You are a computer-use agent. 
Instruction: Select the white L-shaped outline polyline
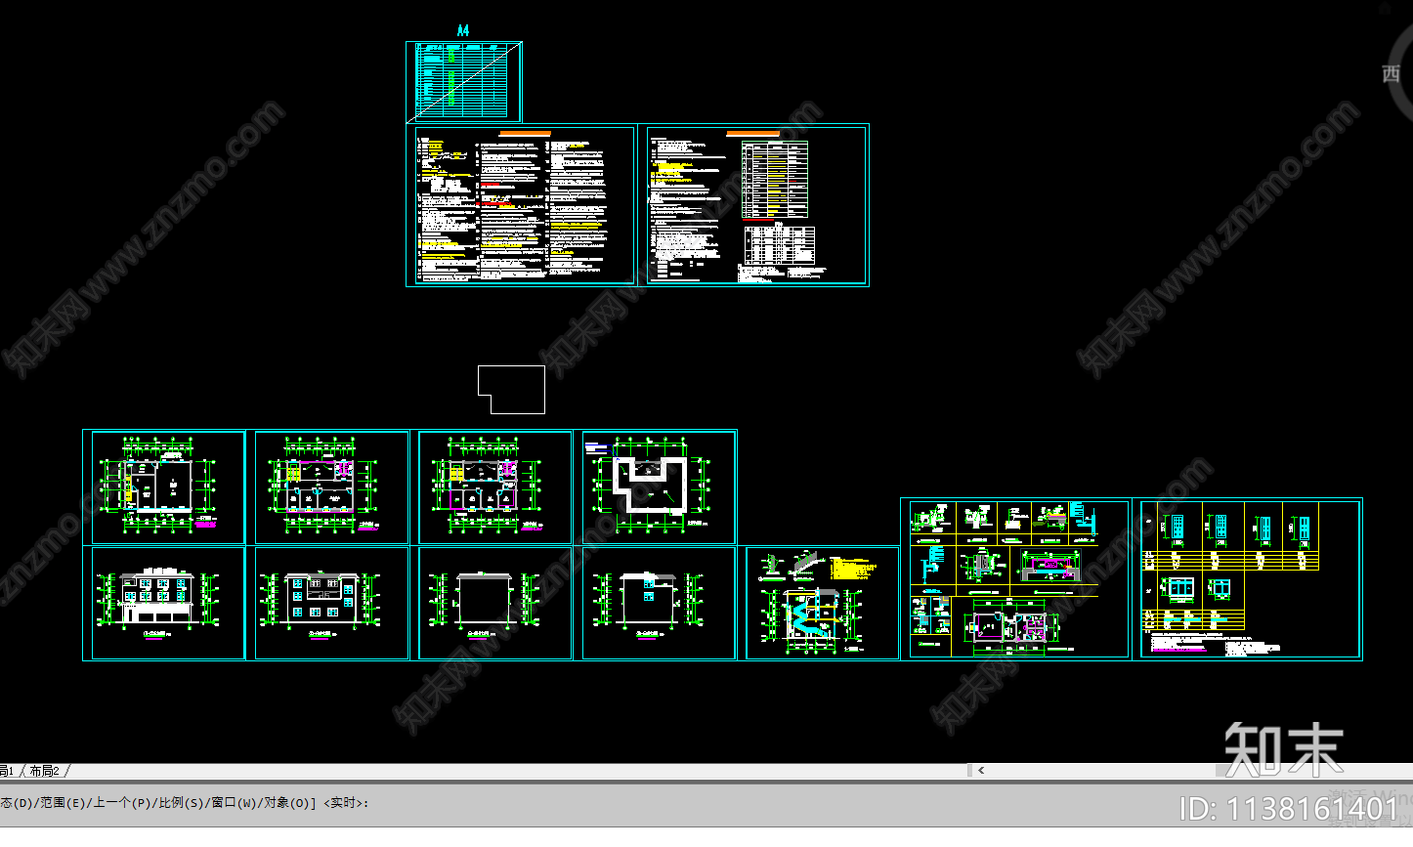(x=511, y=390)
